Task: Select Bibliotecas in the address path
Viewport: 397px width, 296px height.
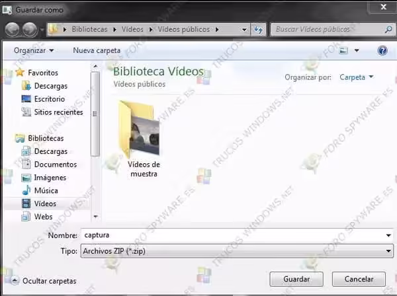Action: [89, 29]
